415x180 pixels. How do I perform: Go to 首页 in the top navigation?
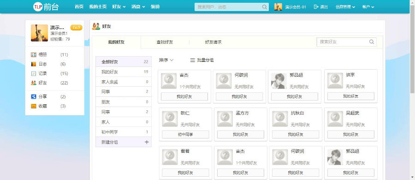(79, 7)
